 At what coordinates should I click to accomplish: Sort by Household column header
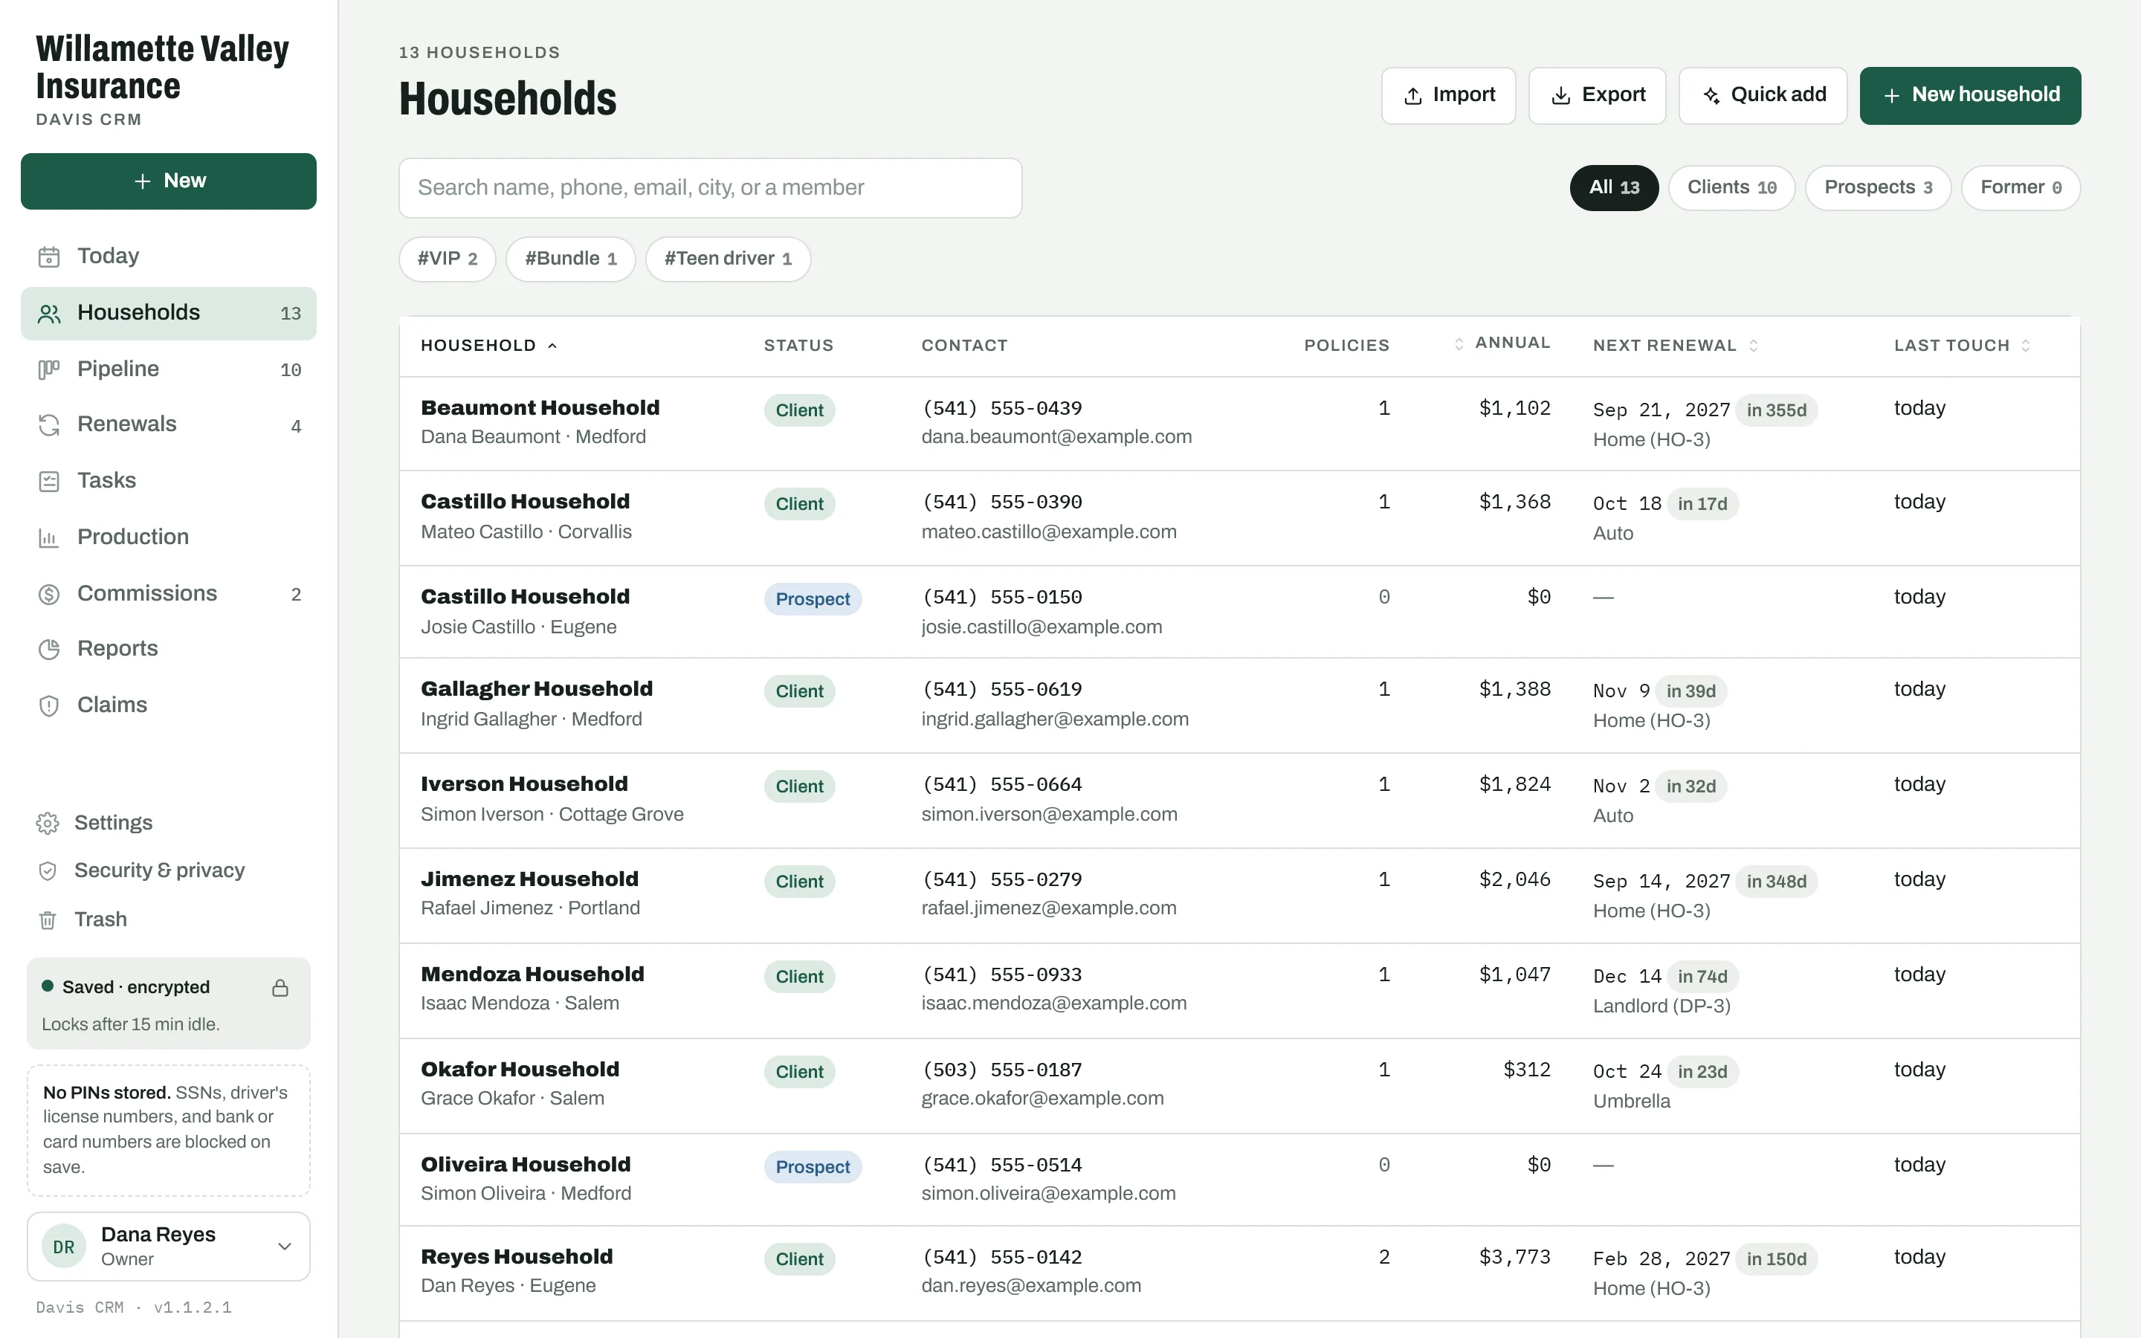point(488,345)
